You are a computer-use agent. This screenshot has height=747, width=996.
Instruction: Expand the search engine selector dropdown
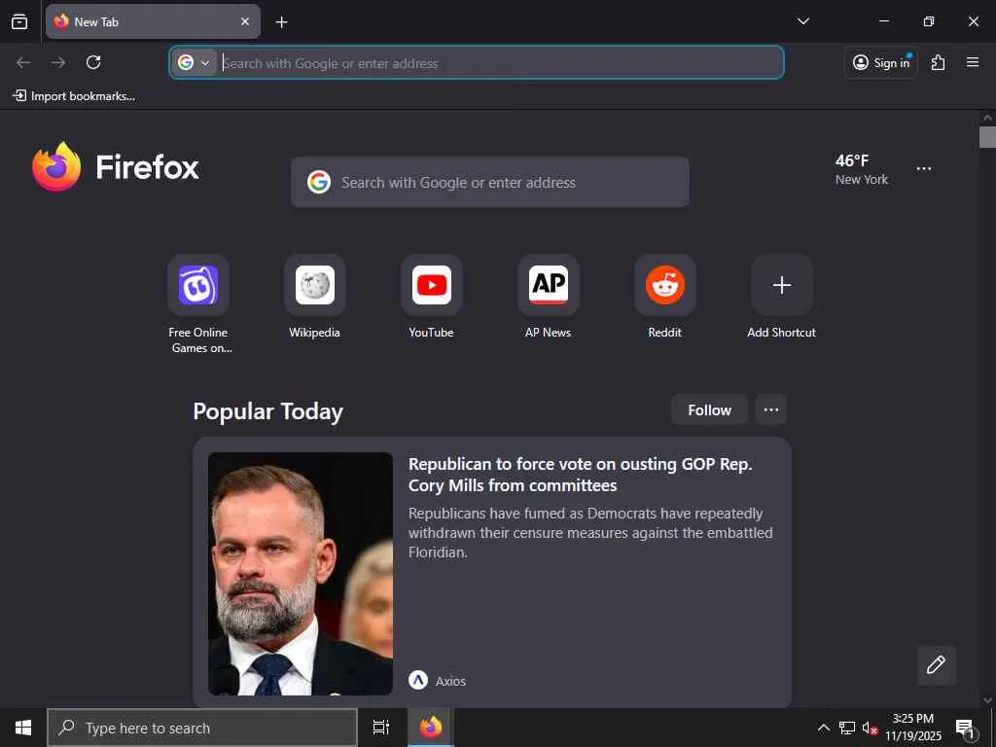click(x=194, y=62)
